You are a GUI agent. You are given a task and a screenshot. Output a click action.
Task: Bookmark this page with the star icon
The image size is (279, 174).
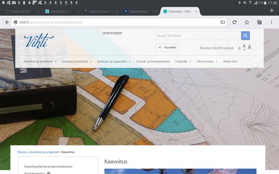pyautogui.click(x=247, y=22)
